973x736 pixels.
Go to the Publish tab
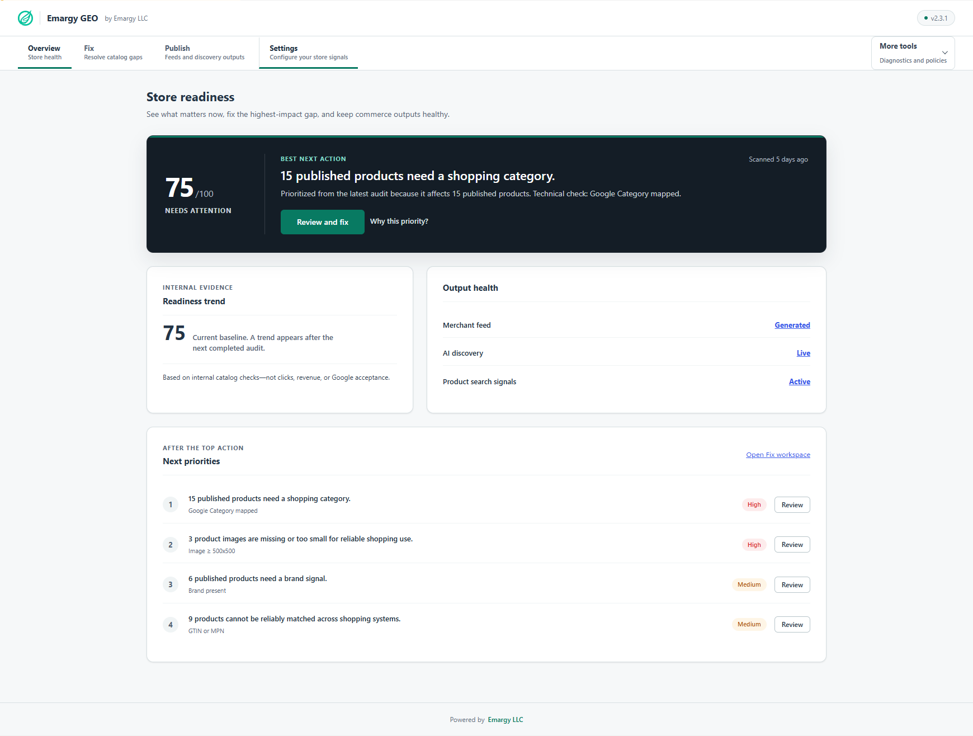(205, 53)
